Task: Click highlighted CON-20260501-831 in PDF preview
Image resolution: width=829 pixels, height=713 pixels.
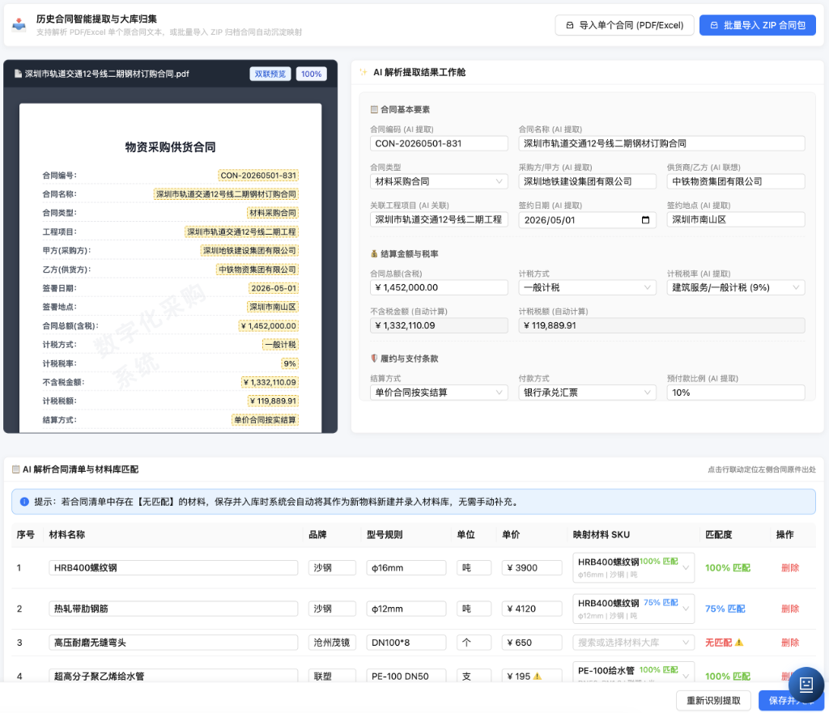Action: pyautogui.click(x=258, y=176)
